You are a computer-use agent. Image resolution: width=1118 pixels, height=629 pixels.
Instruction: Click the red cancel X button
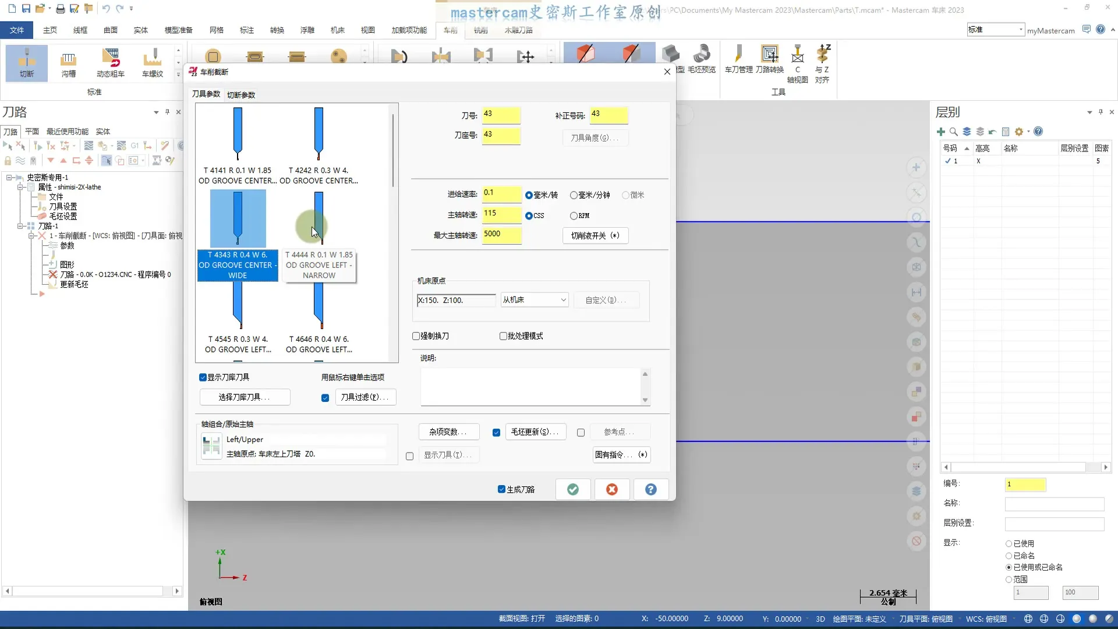click(612, 490)
